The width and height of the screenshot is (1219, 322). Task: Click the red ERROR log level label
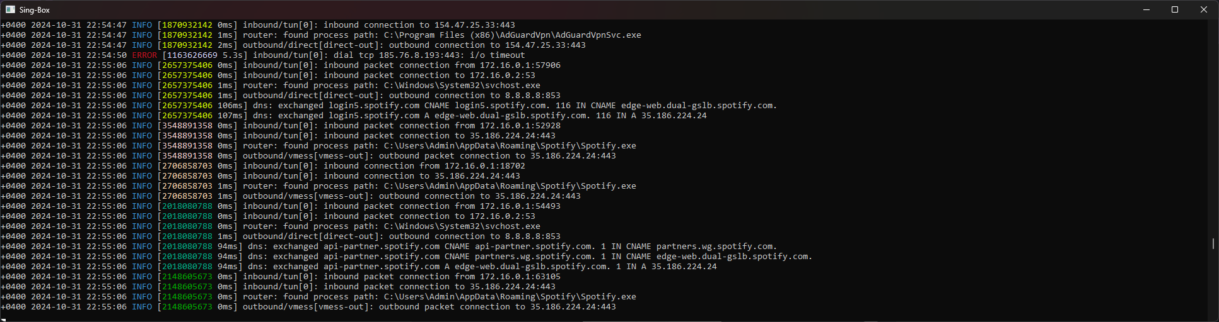144,55
